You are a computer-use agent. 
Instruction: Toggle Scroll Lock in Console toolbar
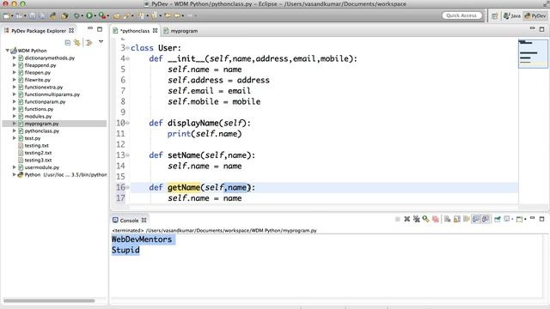click(456, 220)
